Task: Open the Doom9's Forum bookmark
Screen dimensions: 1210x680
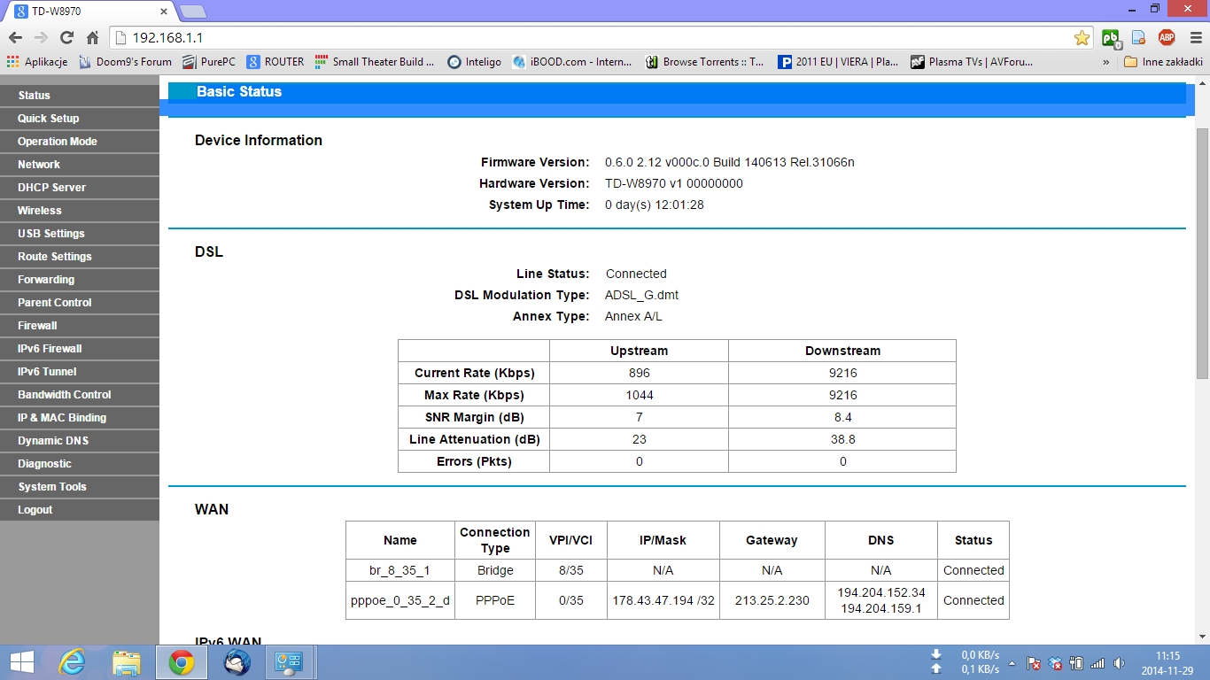Action: click(x=125, y=62)
